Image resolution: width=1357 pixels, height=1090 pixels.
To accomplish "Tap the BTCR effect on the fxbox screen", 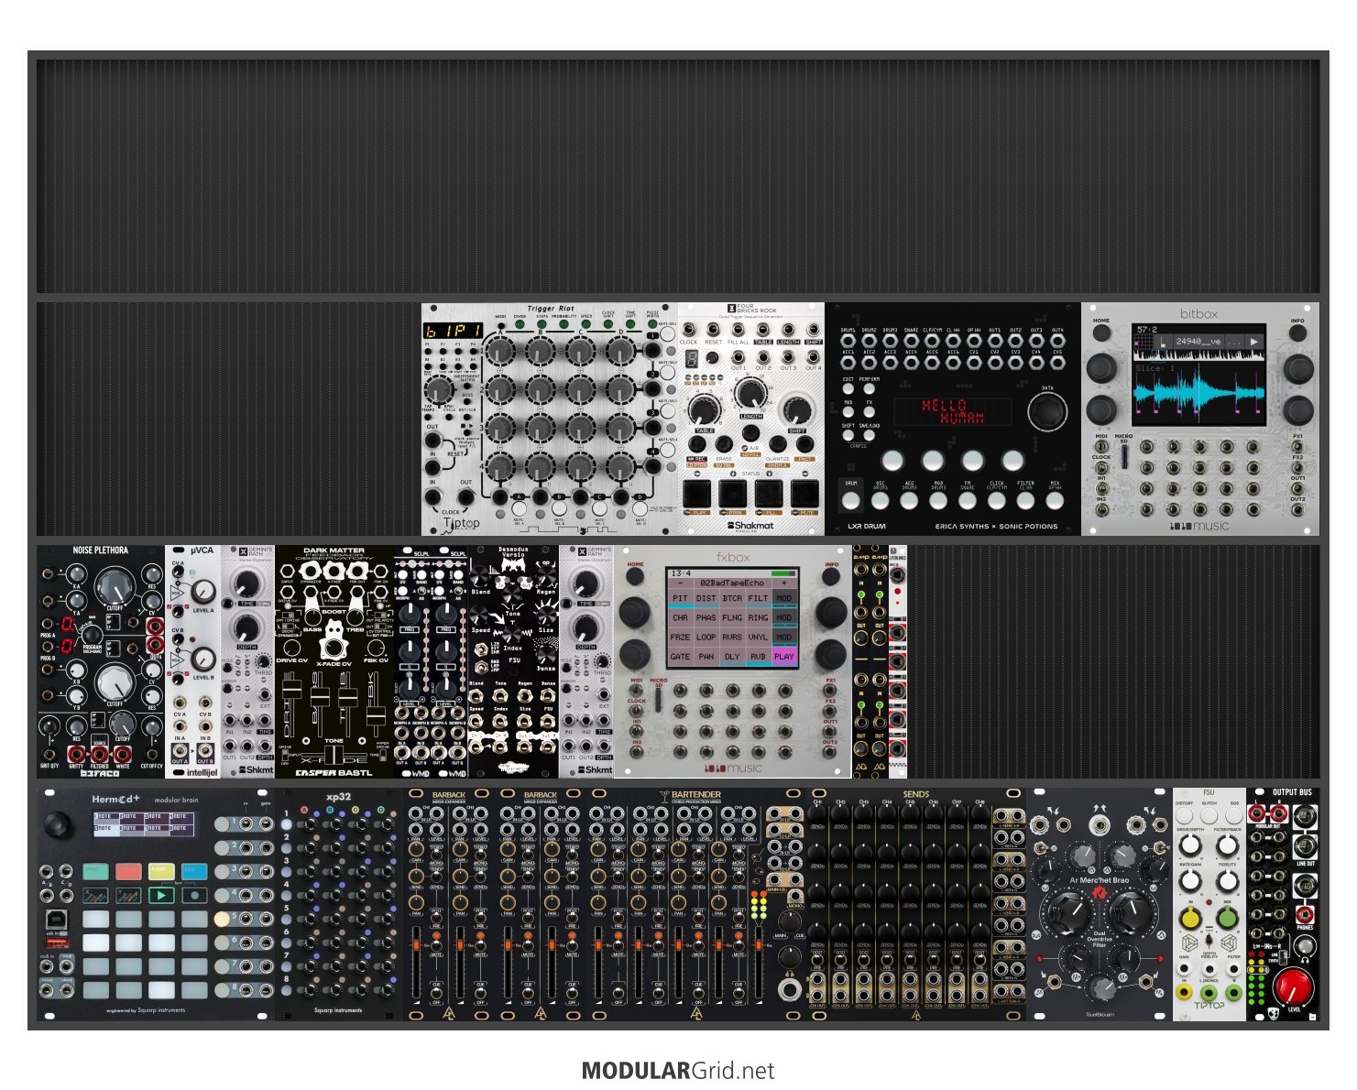I will click(732, 598).
